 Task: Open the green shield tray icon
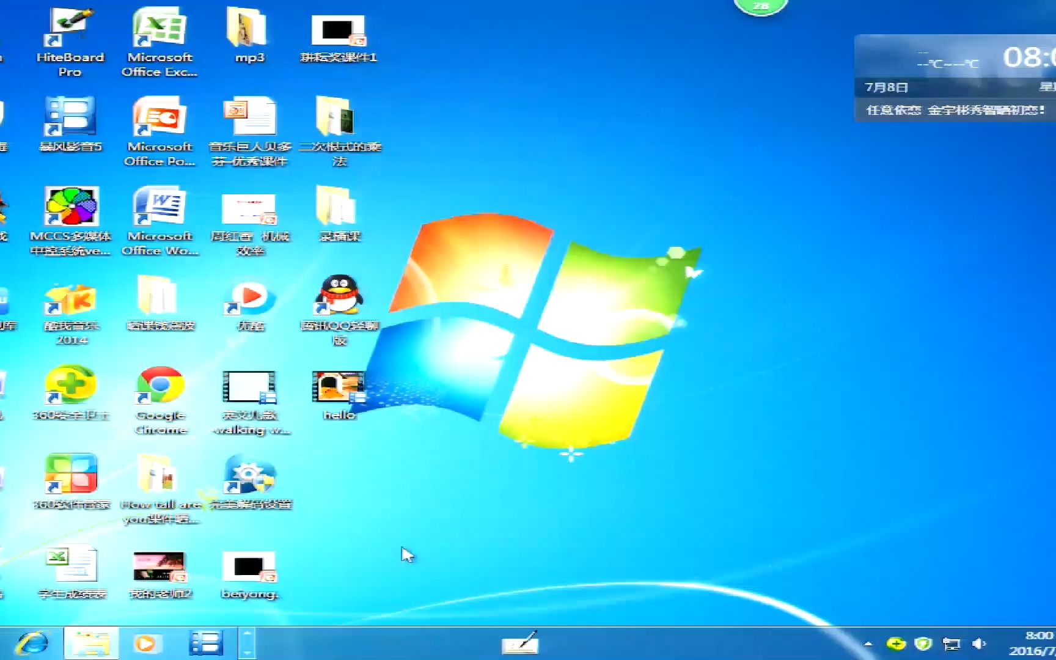[x=923, y=643]
